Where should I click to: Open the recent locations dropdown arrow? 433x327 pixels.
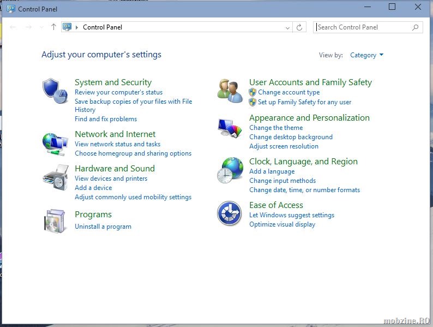[41, 27]
